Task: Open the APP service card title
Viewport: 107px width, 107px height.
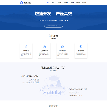Action: [26, 51]
